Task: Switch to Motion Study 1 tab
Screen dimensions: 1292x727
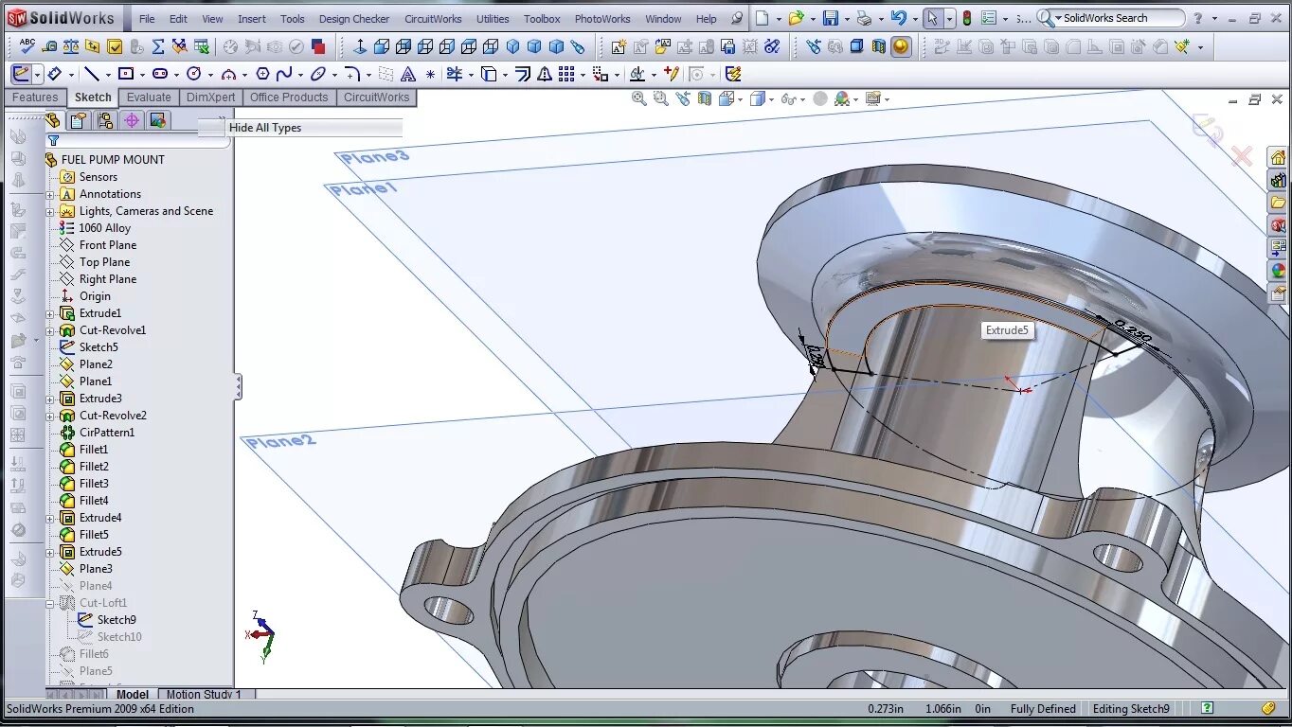Action: pos(204,695)
